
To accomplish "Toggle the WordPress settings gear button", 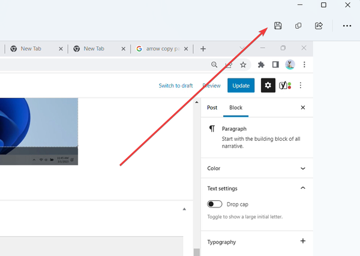I will pos(268,85).
